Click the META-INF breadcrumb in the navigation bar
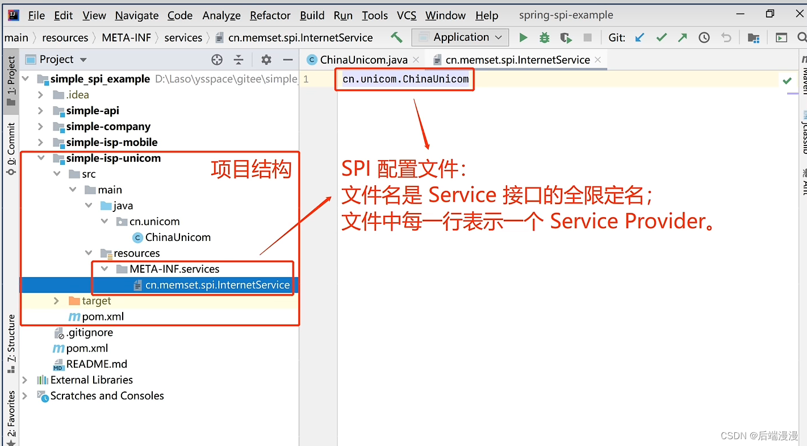The height and width of the screenshot is (446, 807). click(x=127, y=37)
